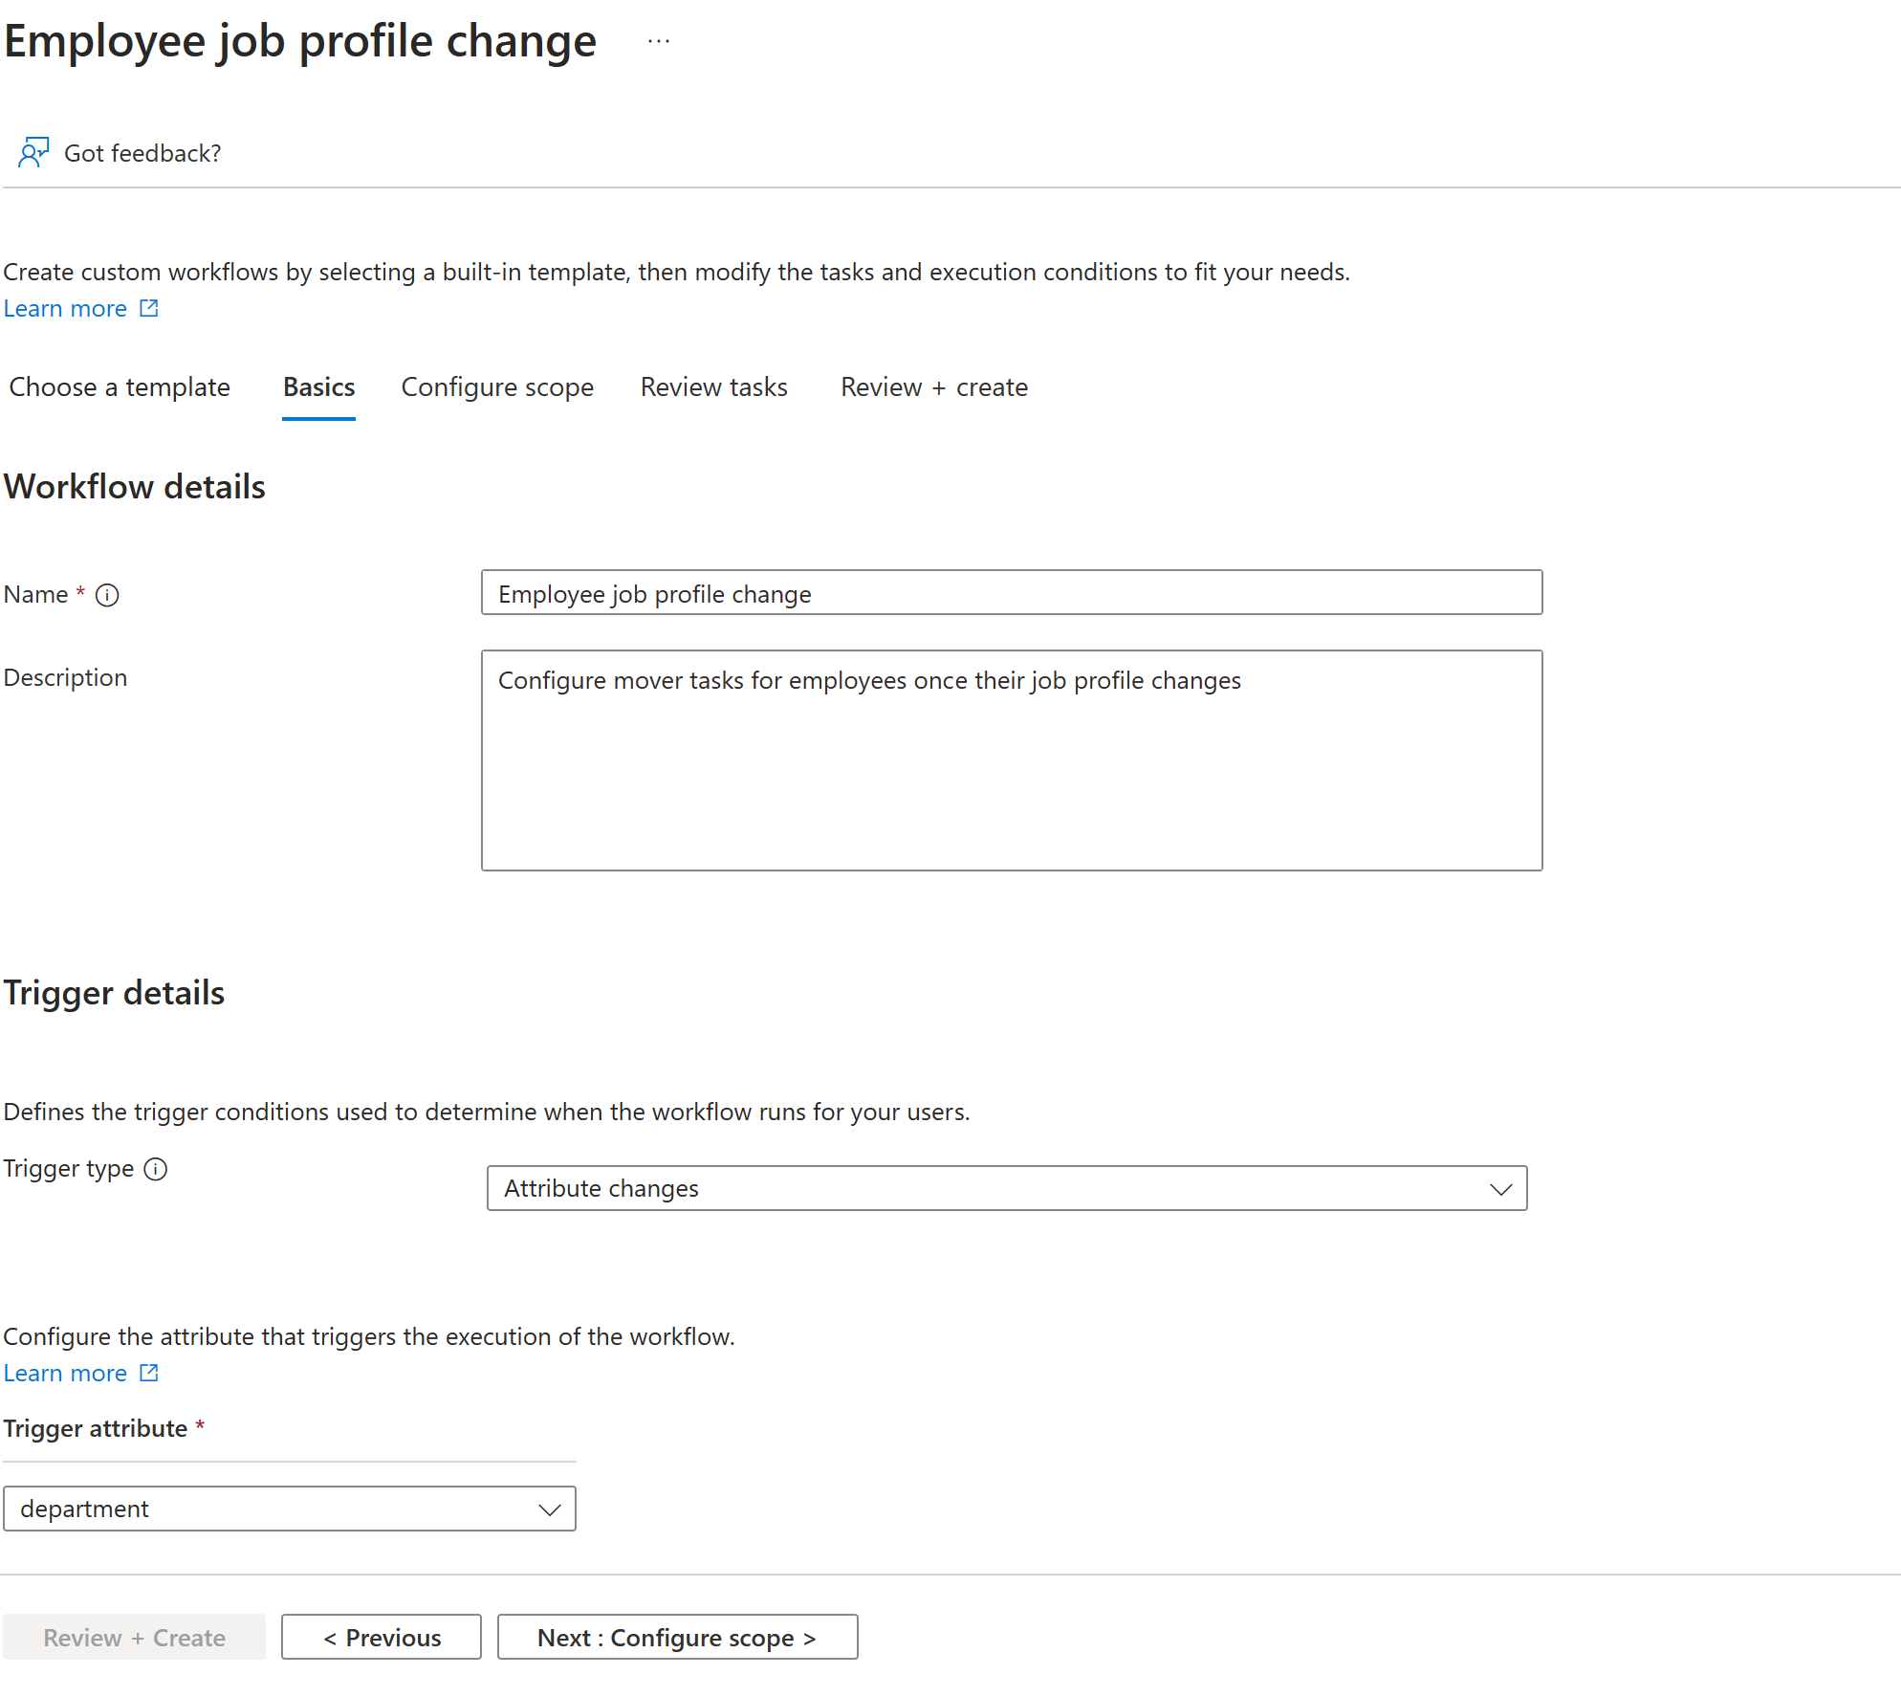Click the Learn more link in Trigger details
The height and width of the screenshot is (1697, 1901).
point(65,1373)
